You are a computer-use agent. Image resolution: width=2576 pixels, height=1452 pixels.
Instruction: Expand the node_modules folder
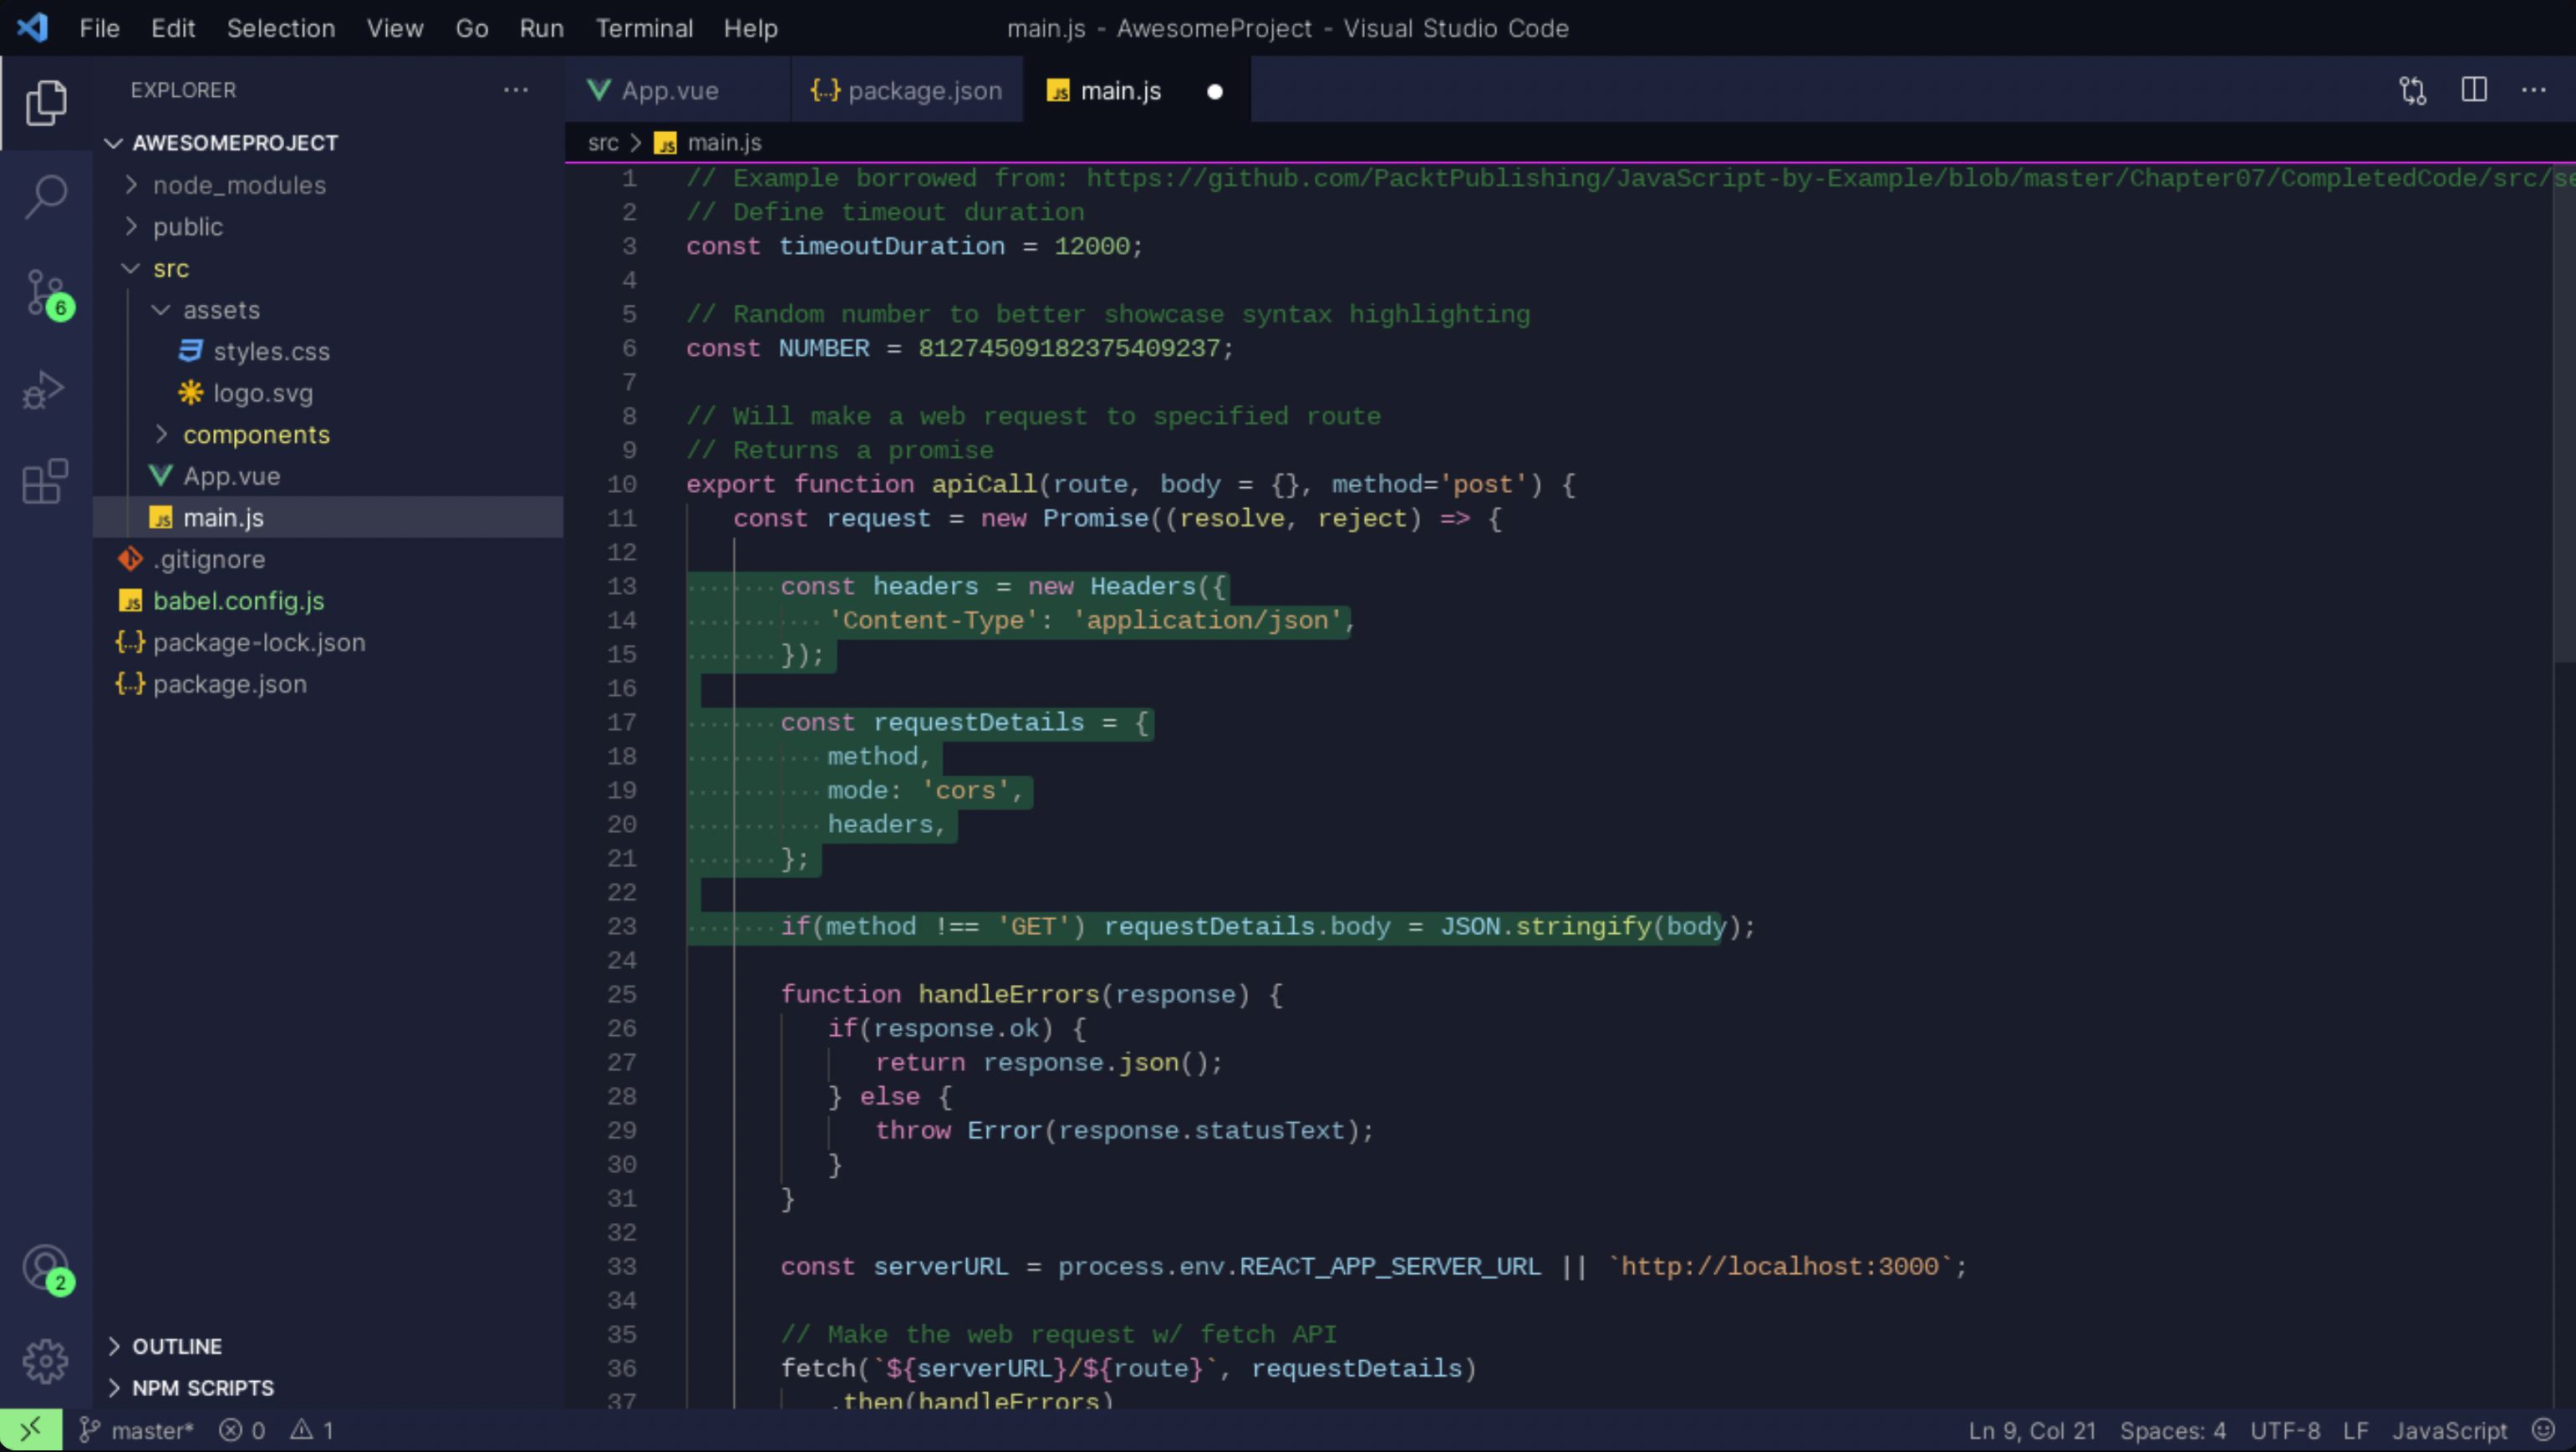click(x=239, y=185)
